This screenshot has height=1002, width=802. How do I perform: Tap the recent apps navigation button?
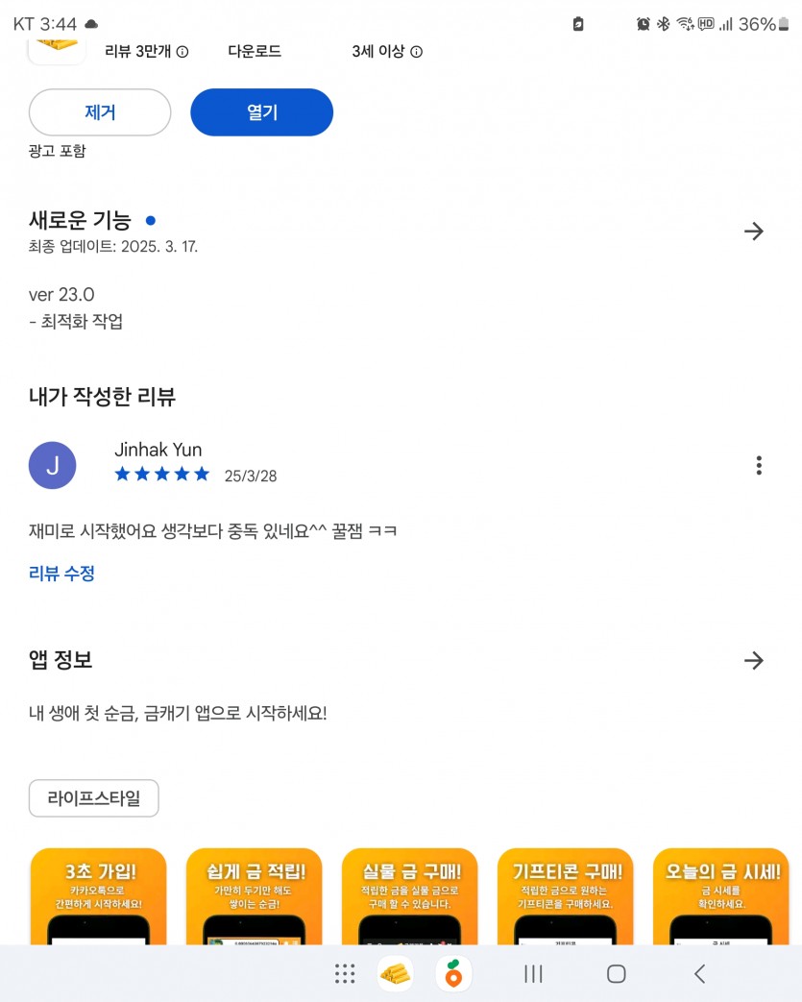point(533,974)
